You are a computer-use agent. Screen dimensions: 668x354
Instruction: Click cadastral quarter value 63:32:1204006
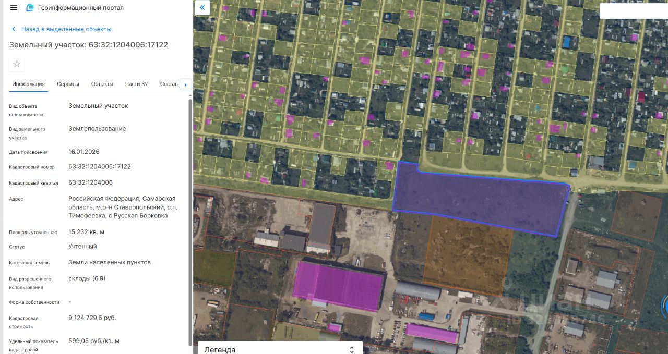[90, 182]
